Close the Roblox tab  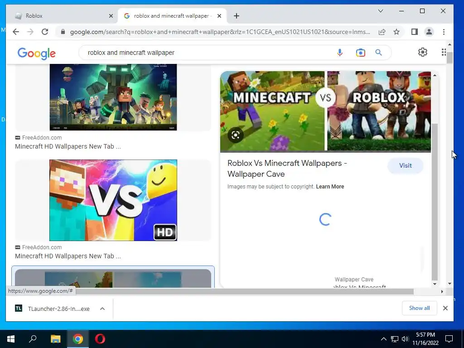[111, 16]
